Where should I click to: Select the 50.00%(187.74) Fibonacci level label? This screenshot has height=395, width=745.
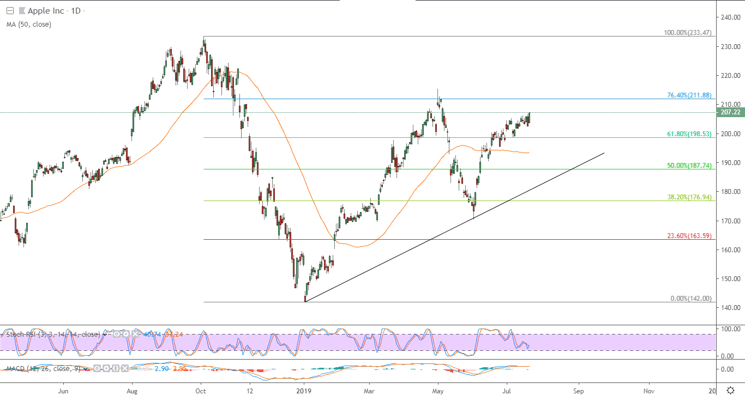(x=689, y=165)
